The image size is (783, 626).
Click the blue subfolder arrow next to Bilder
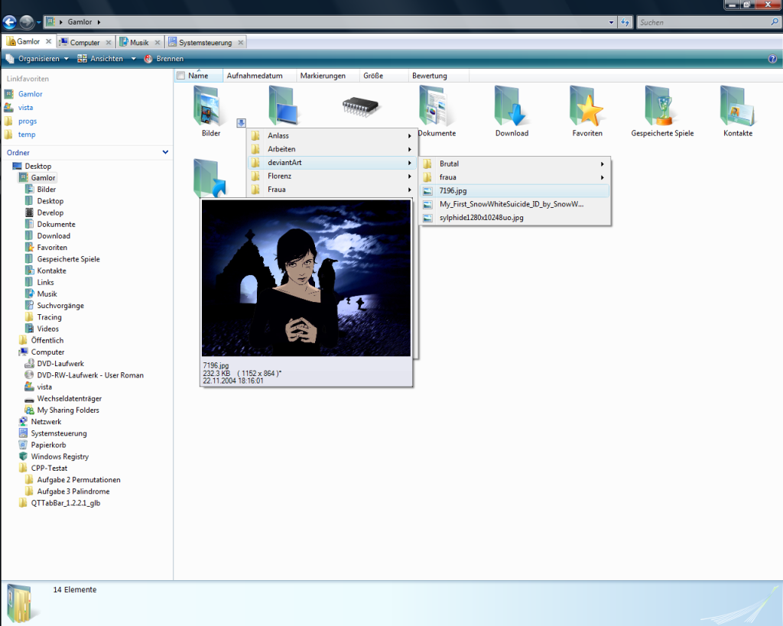point(241,123)
